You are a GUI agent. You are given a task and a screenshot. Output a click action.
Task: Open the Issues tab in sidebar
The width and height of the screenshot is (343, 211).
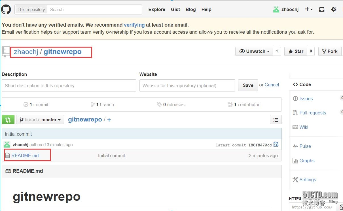(x=303, y=99)
